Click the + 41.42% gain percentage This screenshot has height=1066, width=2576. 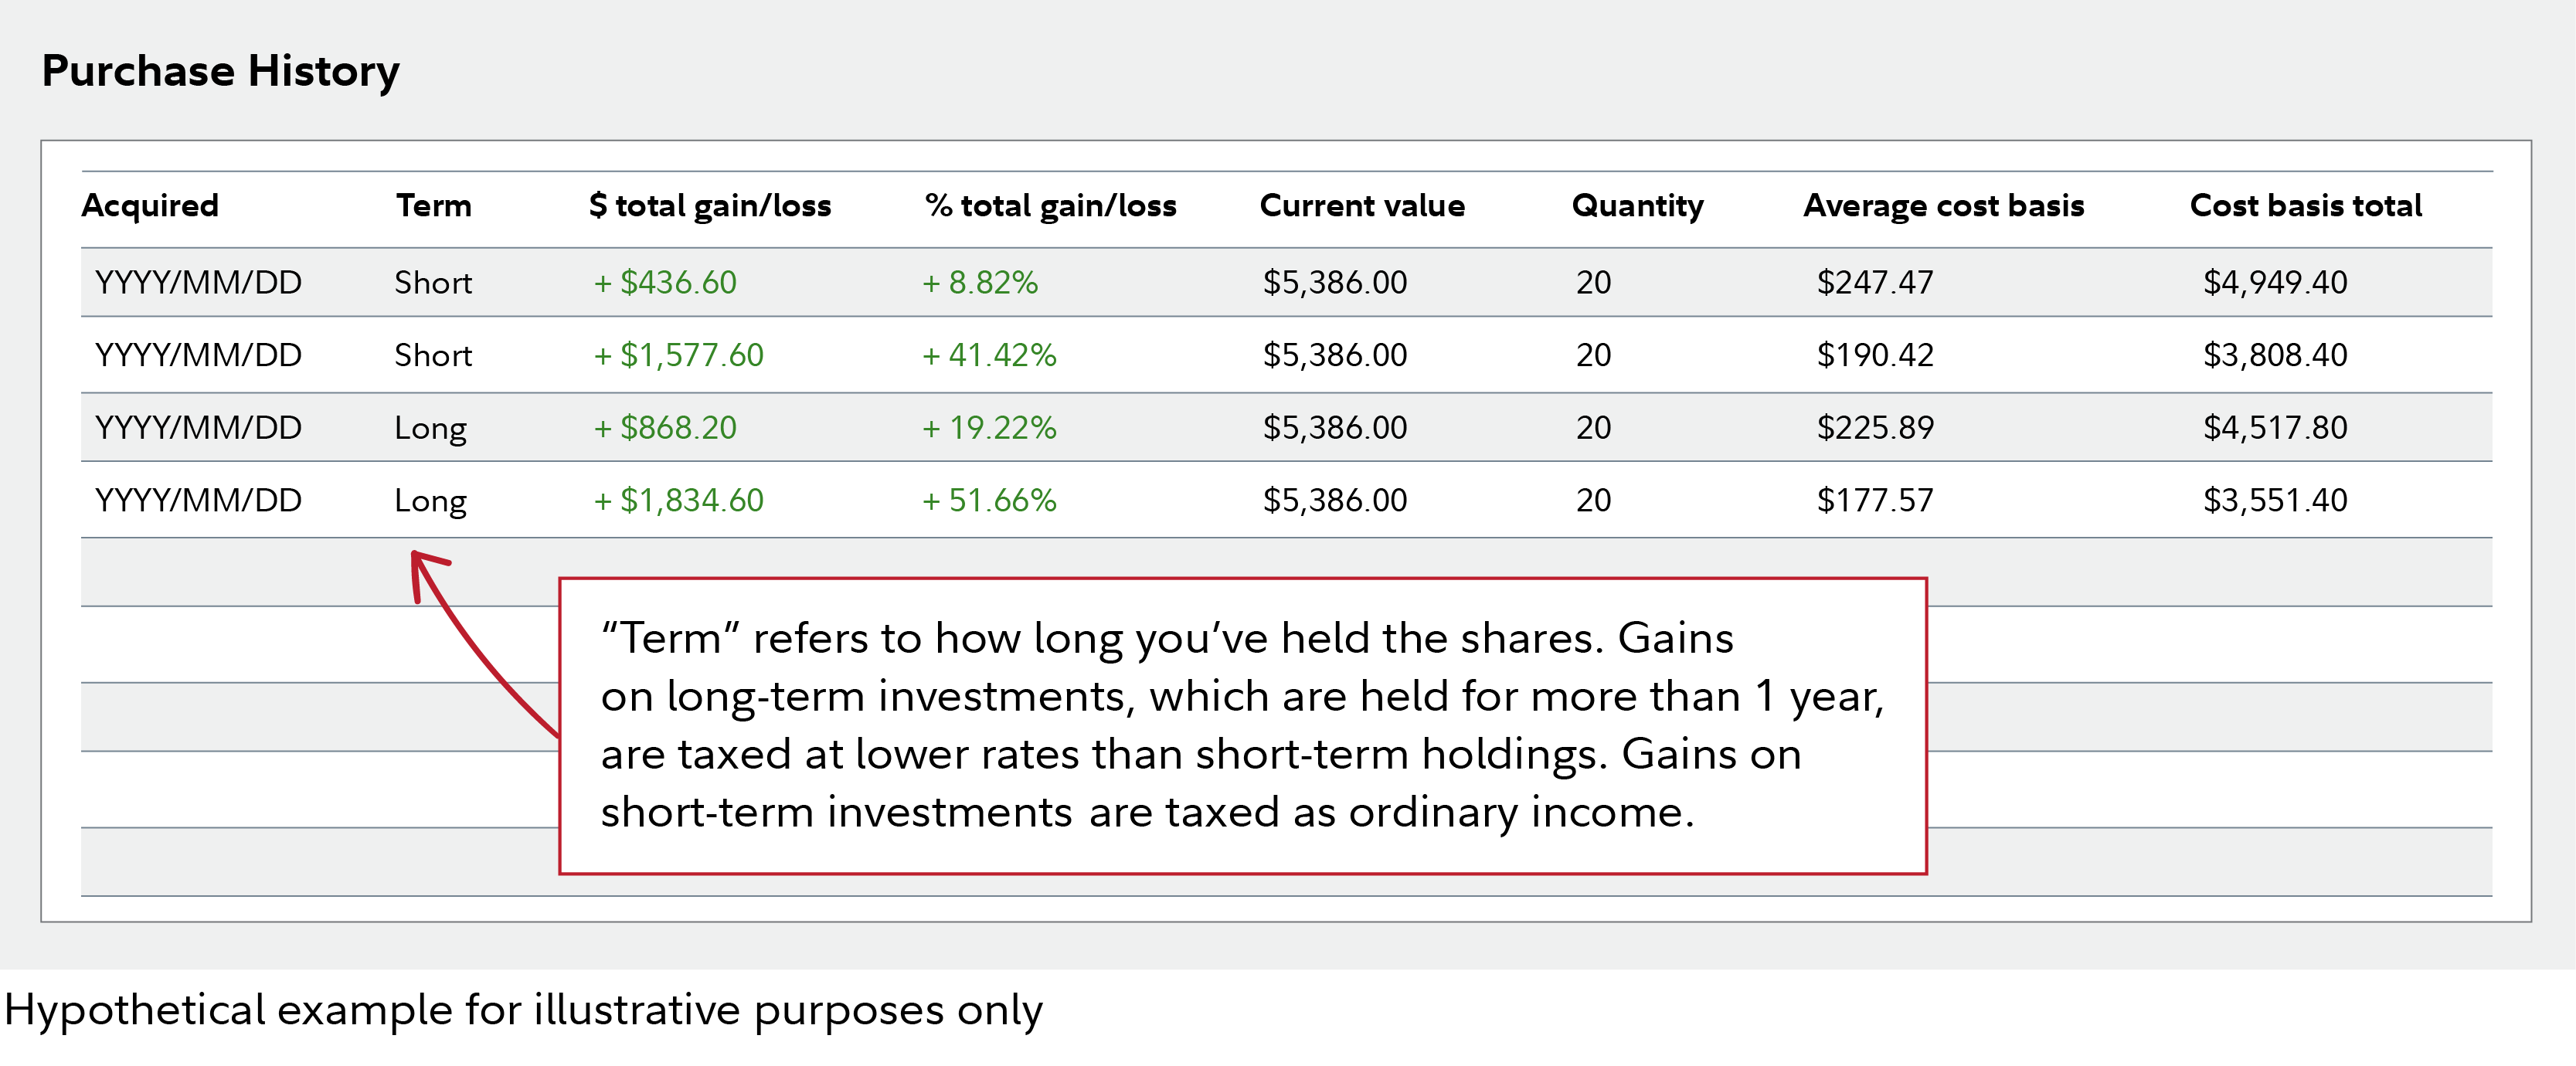989,355
